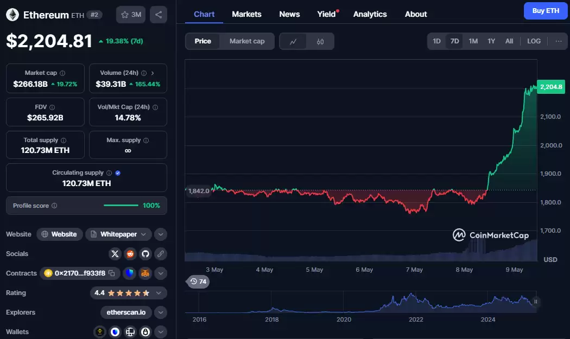Switch to the Markets tab
This screenshot has height=339, width=570.
246,14
